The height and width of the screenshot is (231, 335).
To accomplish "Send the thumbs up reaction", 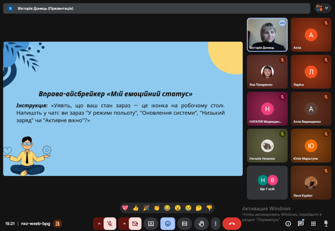I will pos(135,208).
